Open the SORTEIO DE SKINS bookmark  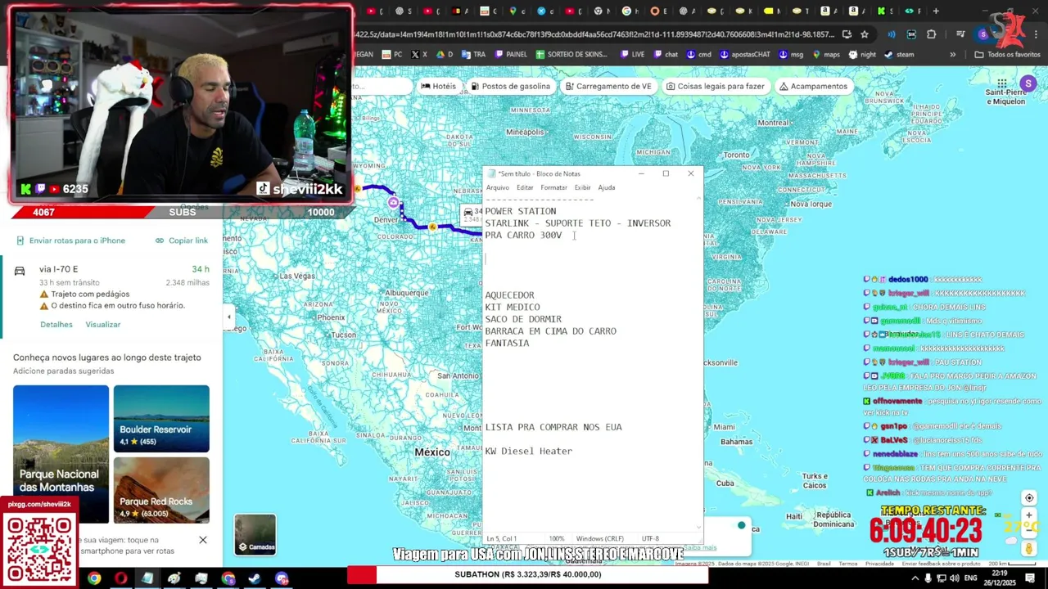(571, 55)
